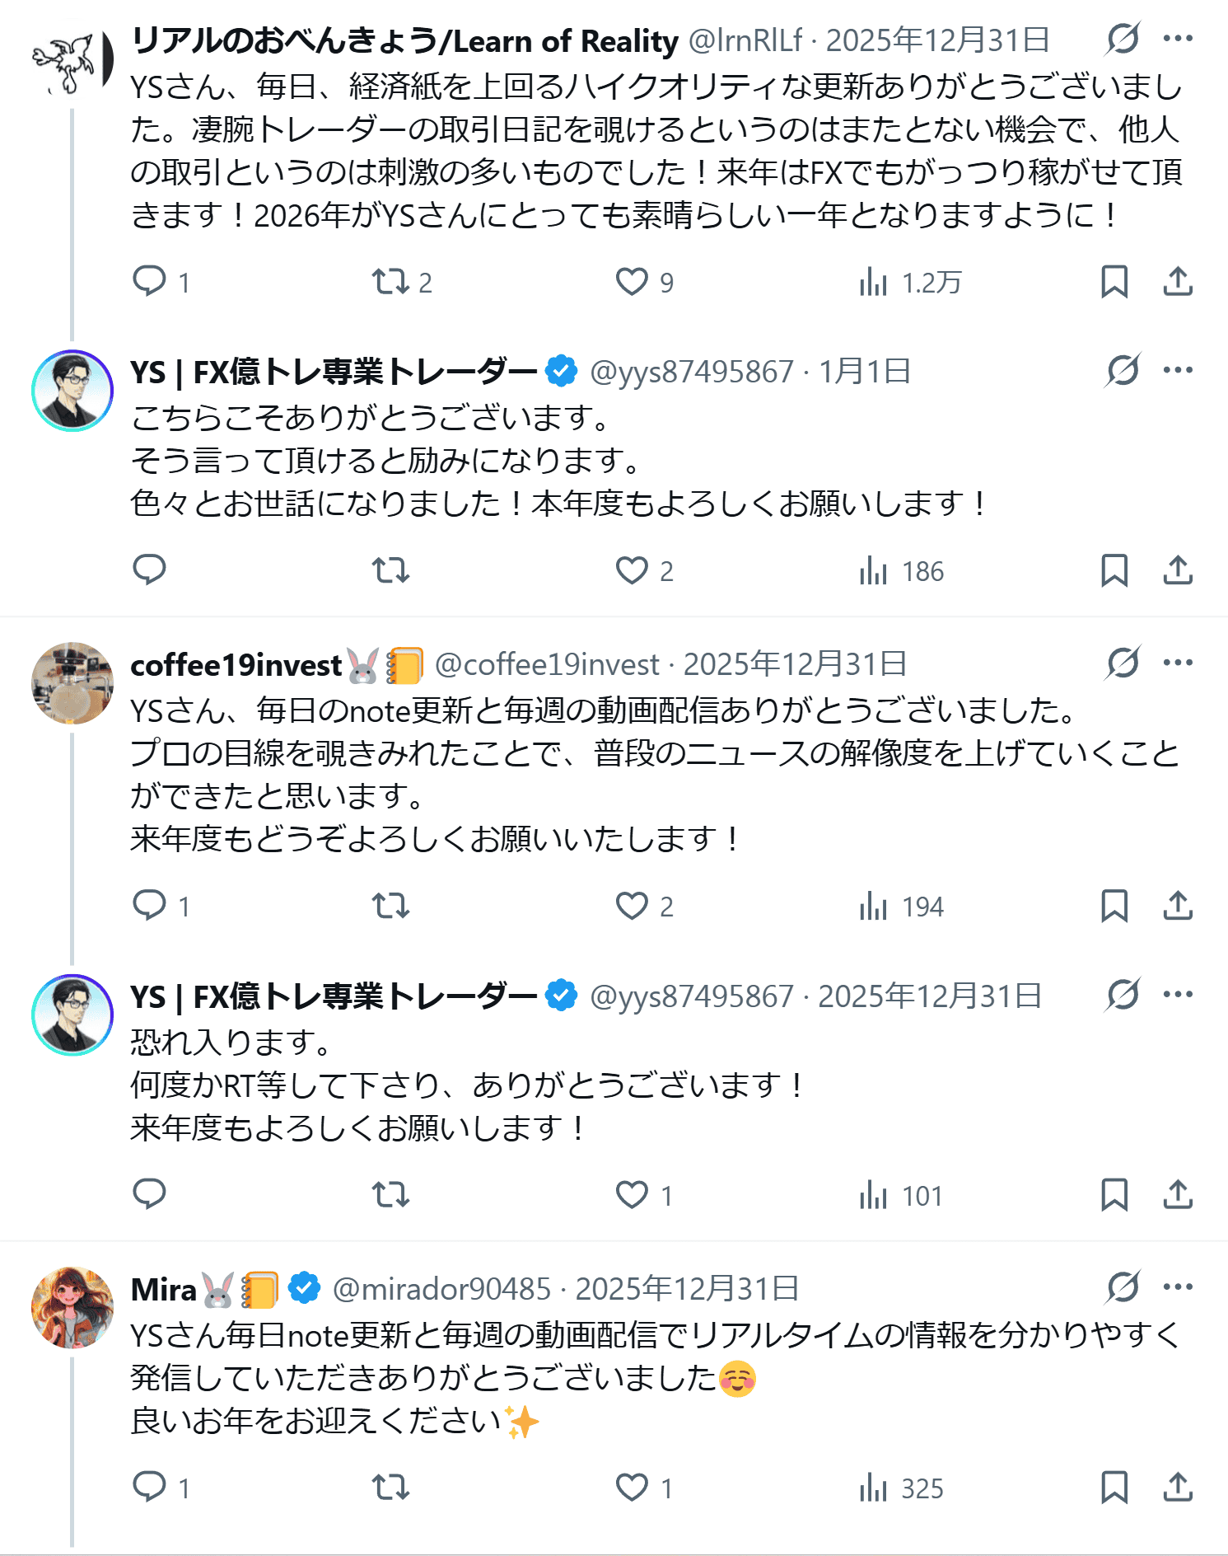Like the Learn of Reality post
This screenshot has height=1556, width=1228.
(632, 282)
